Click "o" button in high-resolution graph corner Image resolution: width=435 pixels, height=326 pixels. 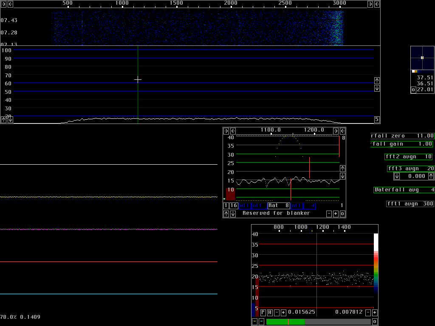click(342, 214)
